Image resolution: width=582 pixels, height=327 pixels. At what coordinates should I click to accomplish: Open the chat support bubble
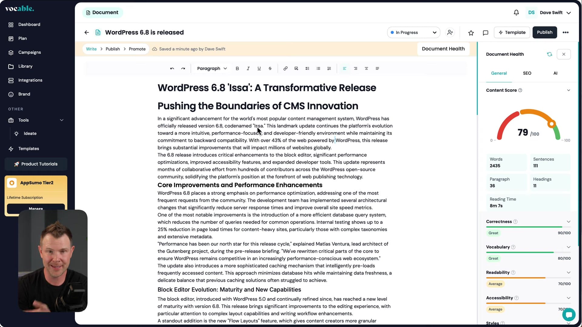pyautogui.click(x=569, y=315)
